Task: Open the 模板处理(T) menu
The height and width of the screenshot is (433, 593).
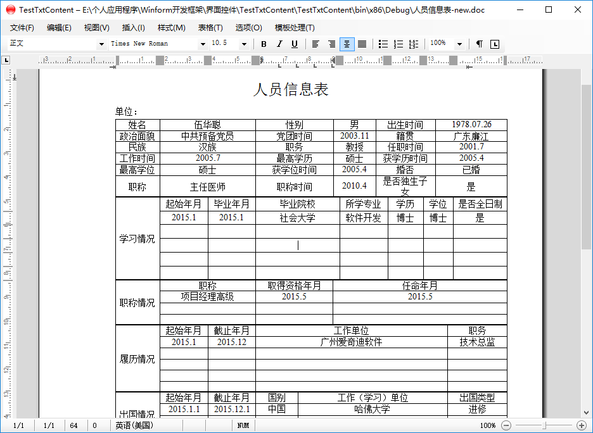Action: tap(295, 28)
